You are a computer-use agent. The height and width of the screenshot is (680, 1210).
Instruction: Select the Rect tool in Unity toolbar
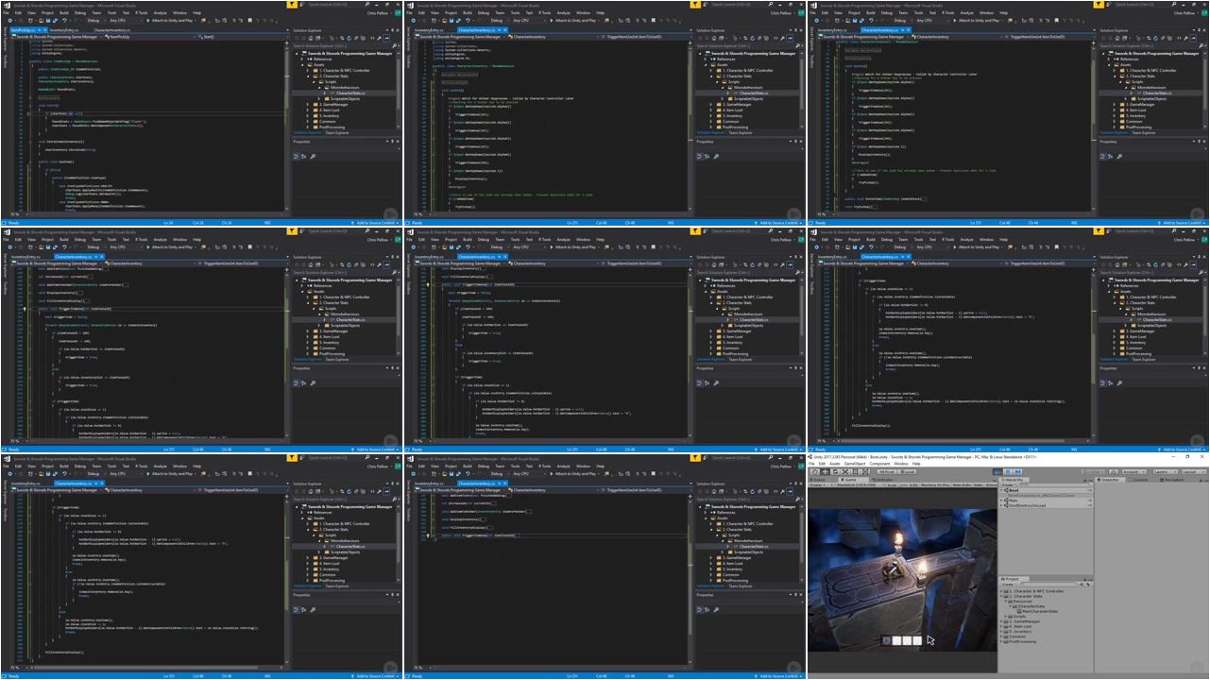coord(856,472)
